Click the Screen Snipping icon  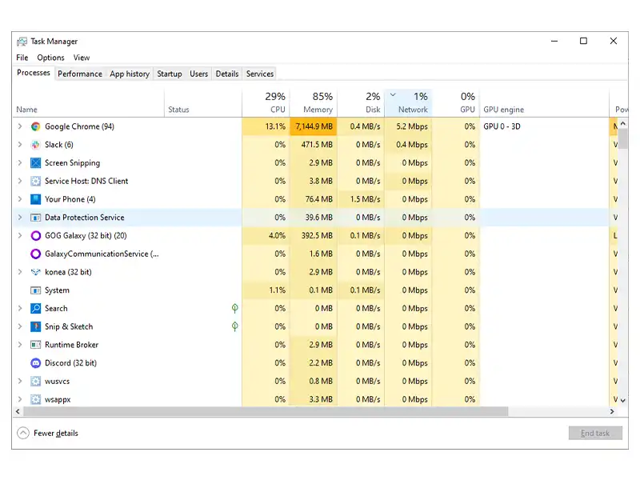click(x=35, y=163)
